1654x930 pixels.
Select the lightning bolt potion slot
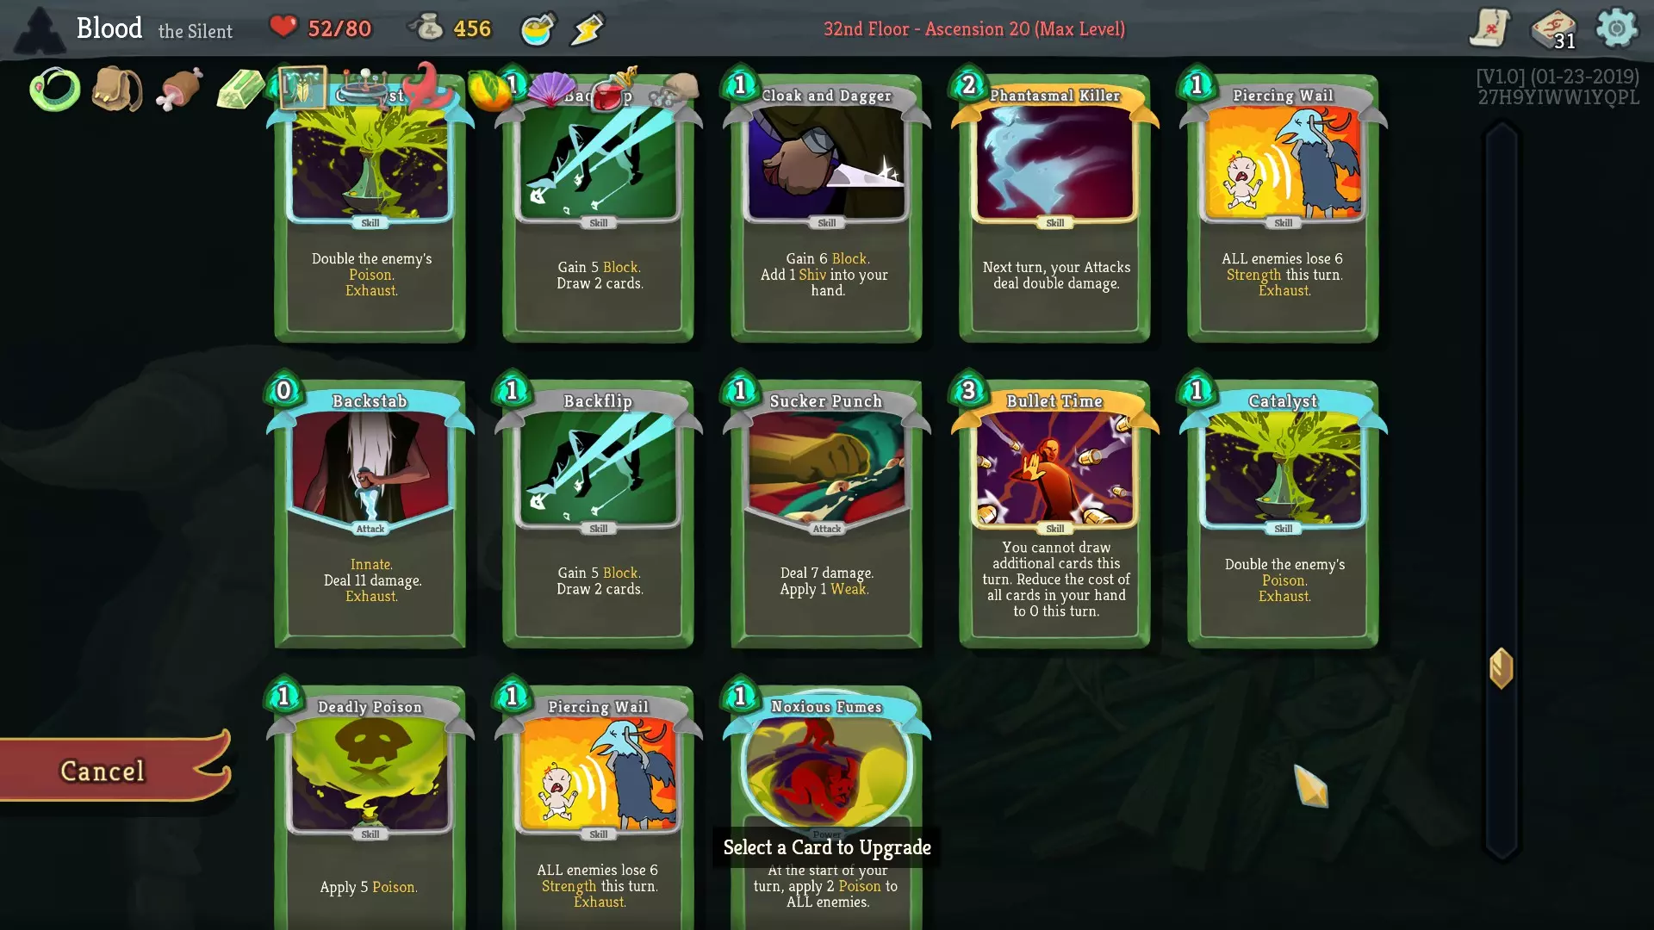(588, 29)
